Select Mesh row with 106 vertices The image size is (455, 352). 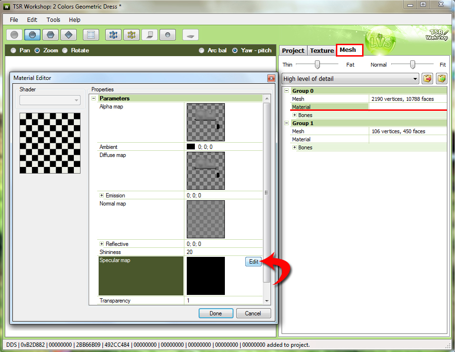tap(369, 131)
